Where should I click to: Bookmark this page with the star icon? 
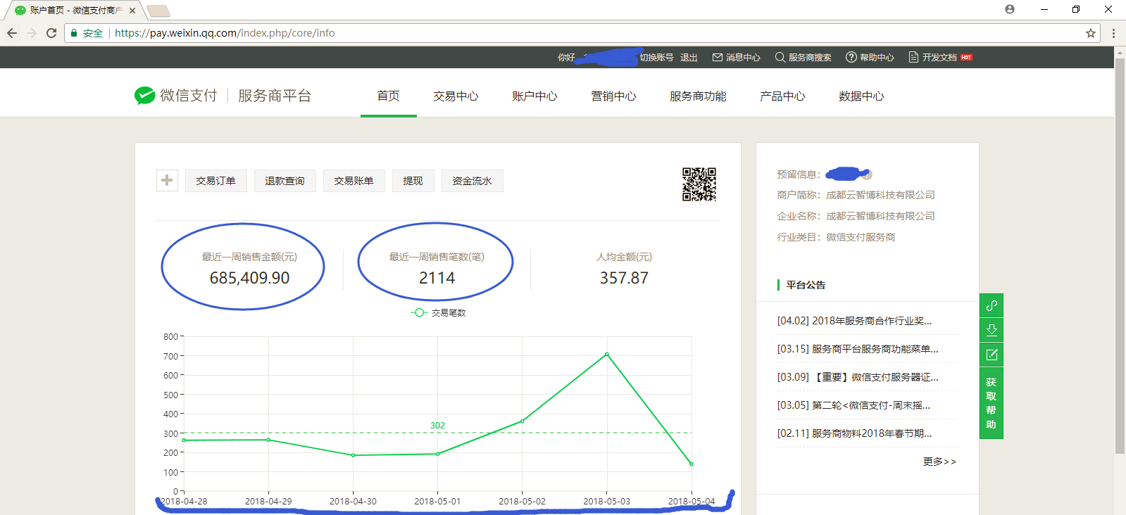[1091, 33]
